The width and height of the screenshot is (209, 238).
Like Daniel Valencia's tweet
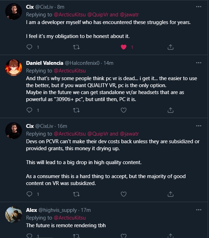[123, 110]
